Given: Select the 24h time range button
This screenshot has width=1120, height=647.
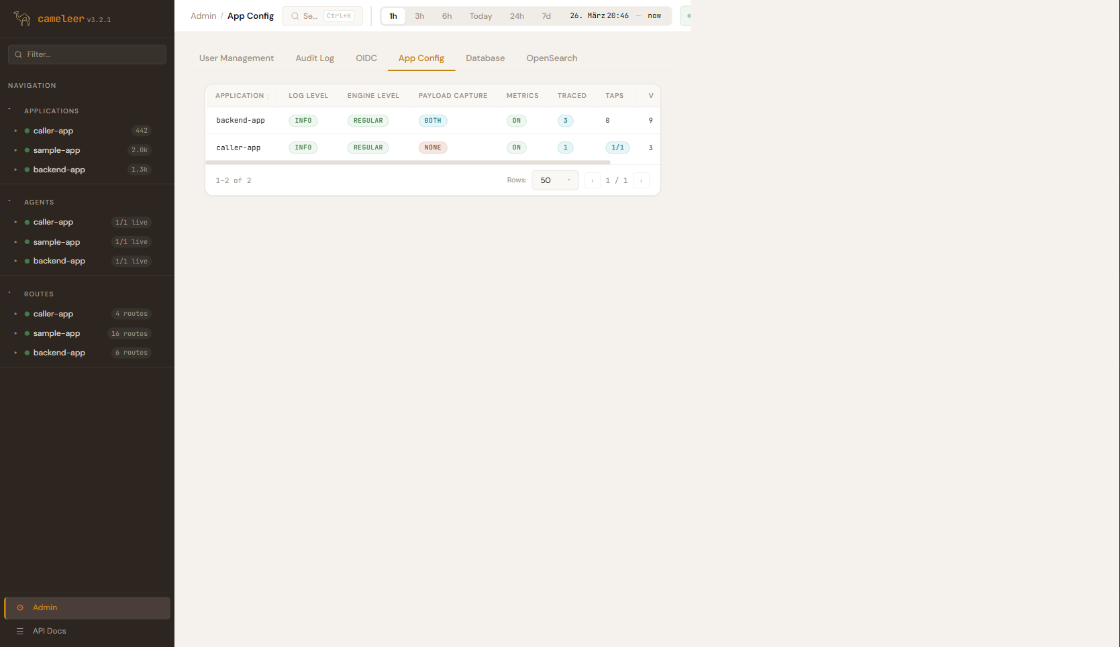Looking at the screenshot, I should (x=517, y=16).
